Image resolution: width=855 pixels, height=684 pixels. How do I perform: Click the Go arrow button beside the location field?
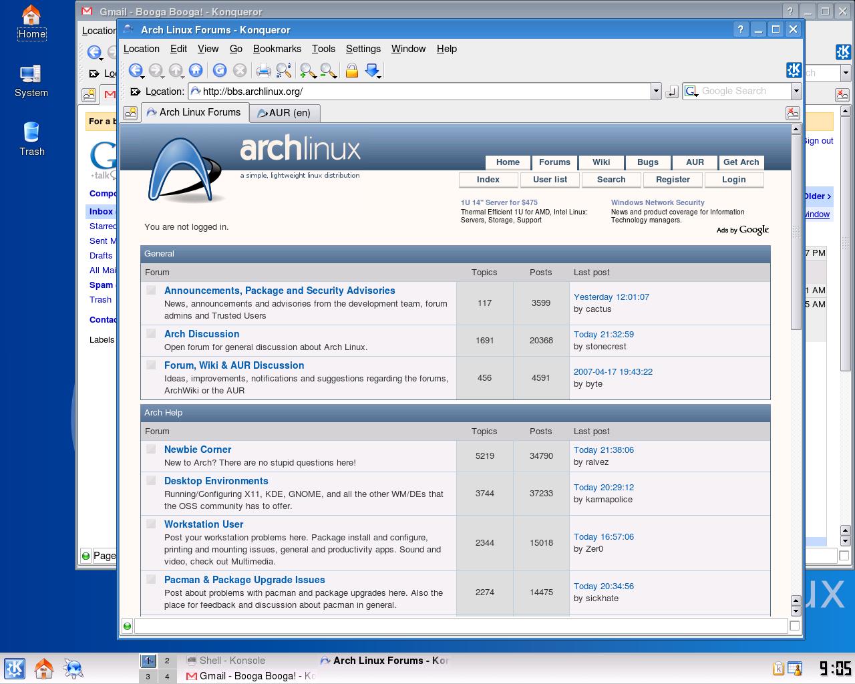tap(672, 92)
